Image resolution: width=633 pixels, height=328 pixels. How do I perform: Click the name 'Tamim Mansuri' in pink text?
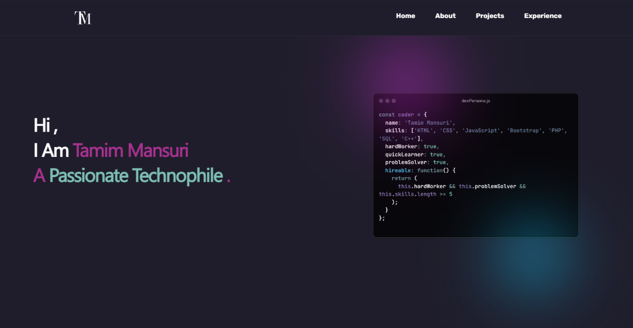[x=130, y=150]
